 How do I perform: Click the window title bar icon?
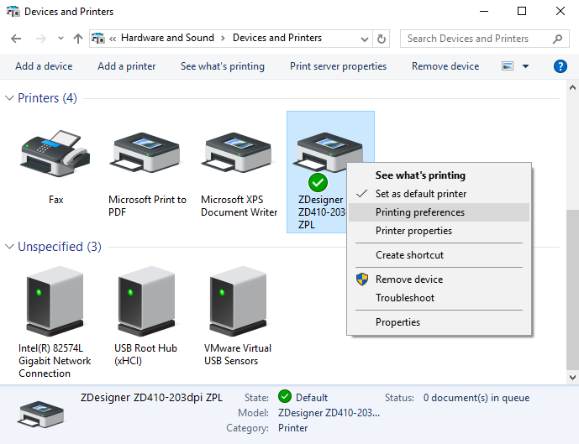pos(13,12)
